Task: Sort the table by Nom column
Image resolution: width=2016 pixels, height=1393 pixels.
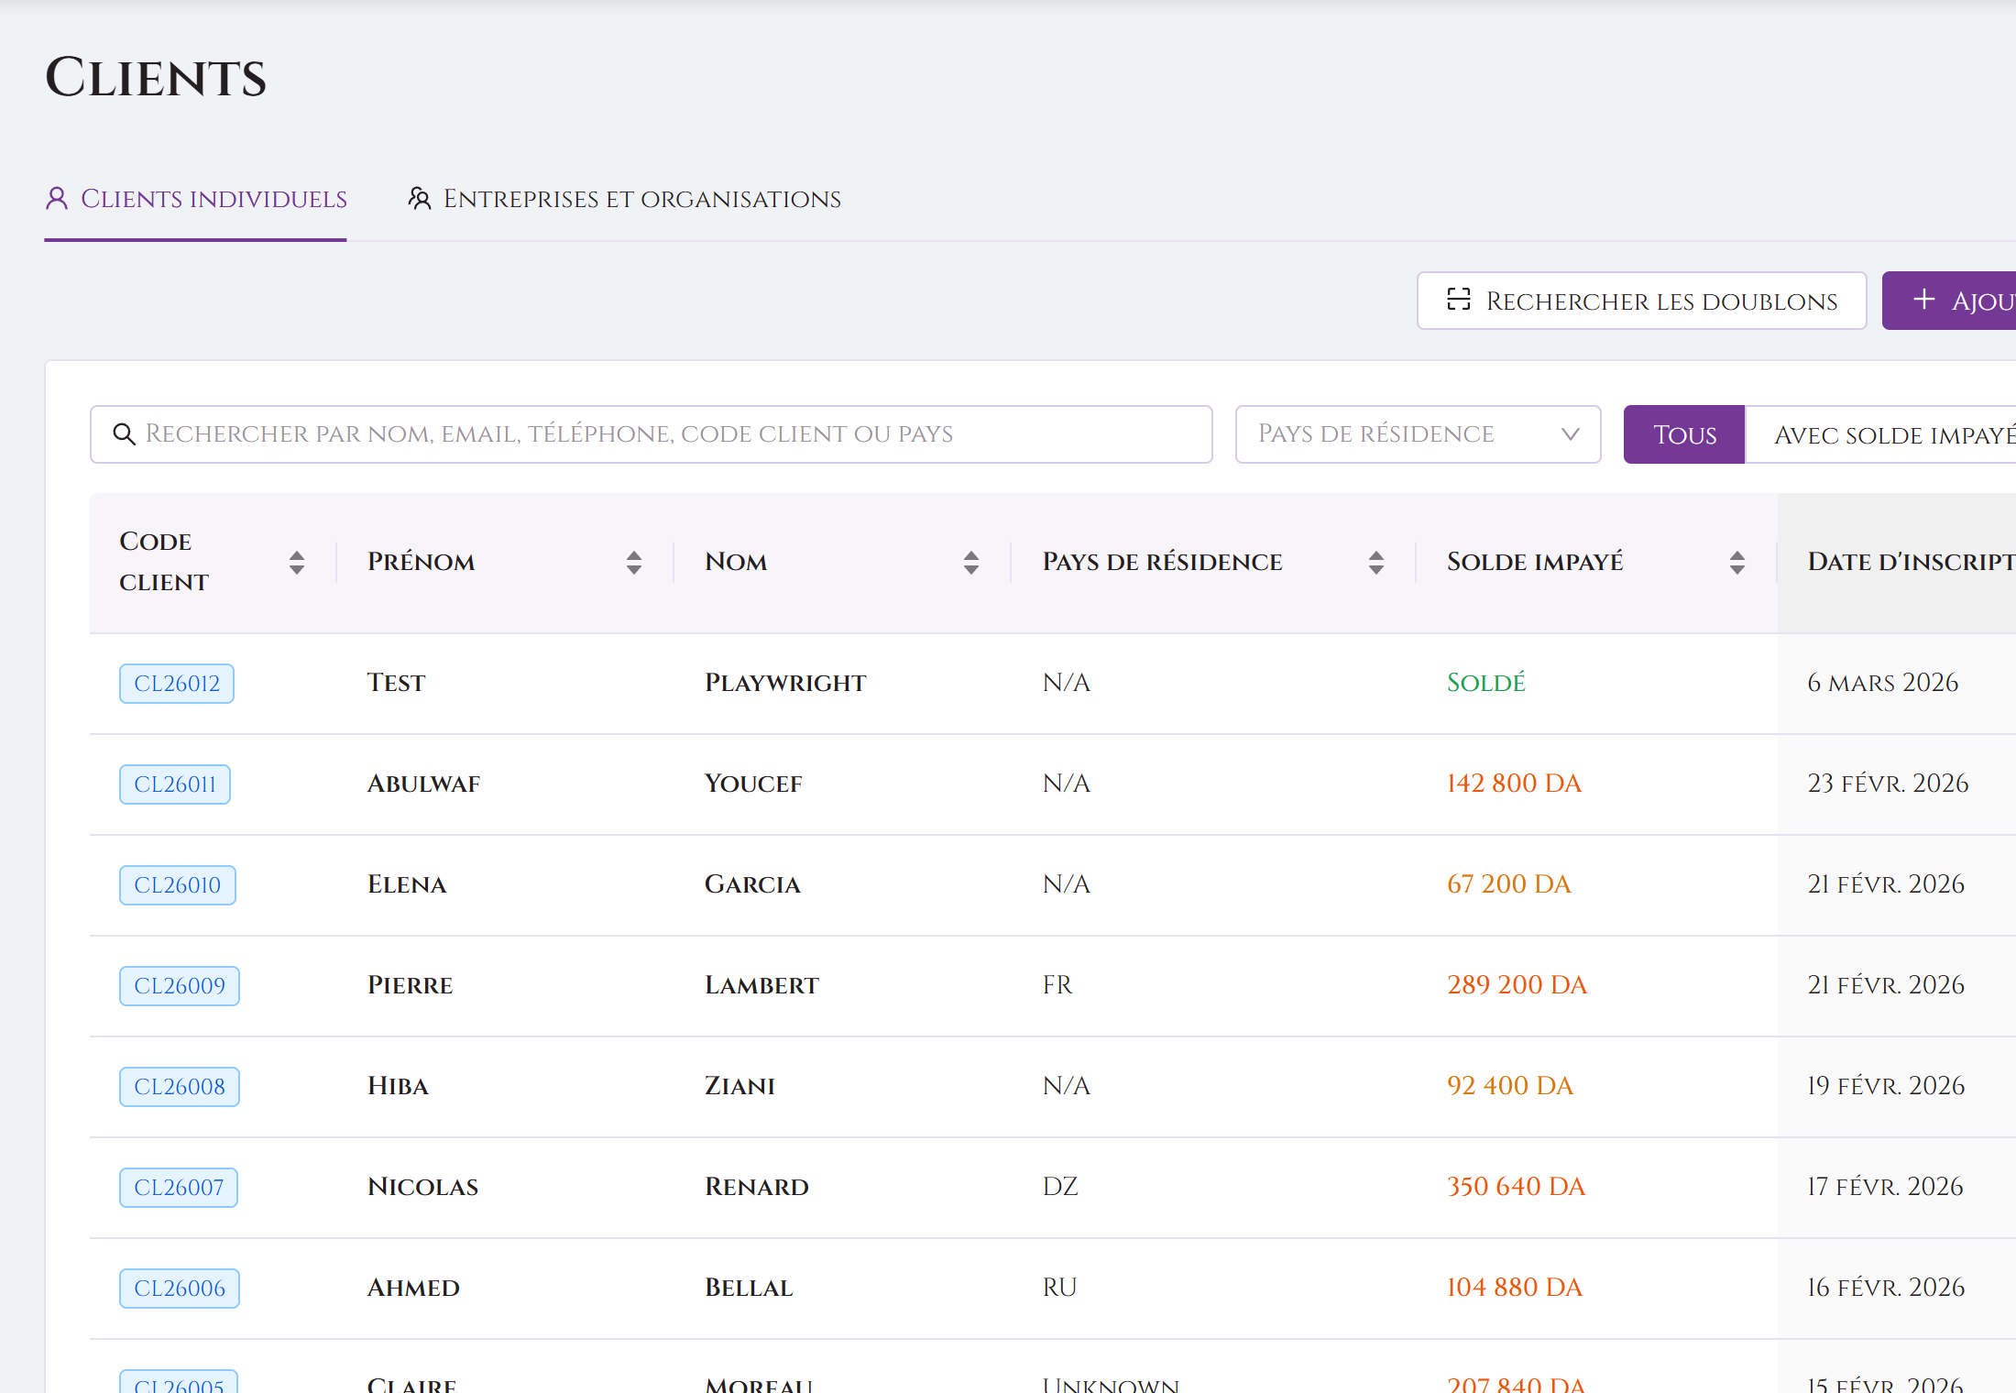Action: pyautogui.click(x=970, y=562)
